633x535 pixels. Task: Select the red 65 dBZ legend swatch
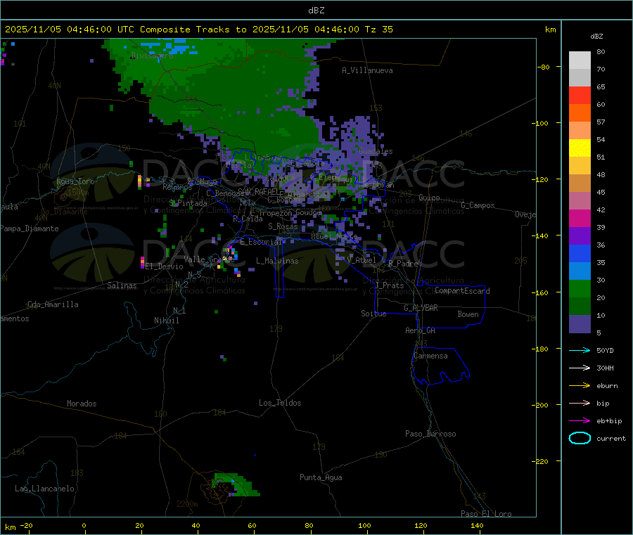(x=580, y=95)
